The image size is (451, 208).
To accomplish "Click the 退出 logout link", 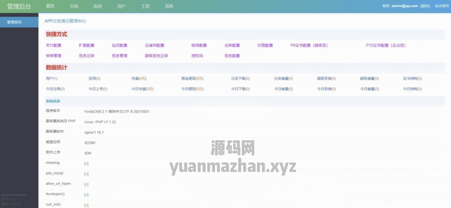I will point(425,6).
